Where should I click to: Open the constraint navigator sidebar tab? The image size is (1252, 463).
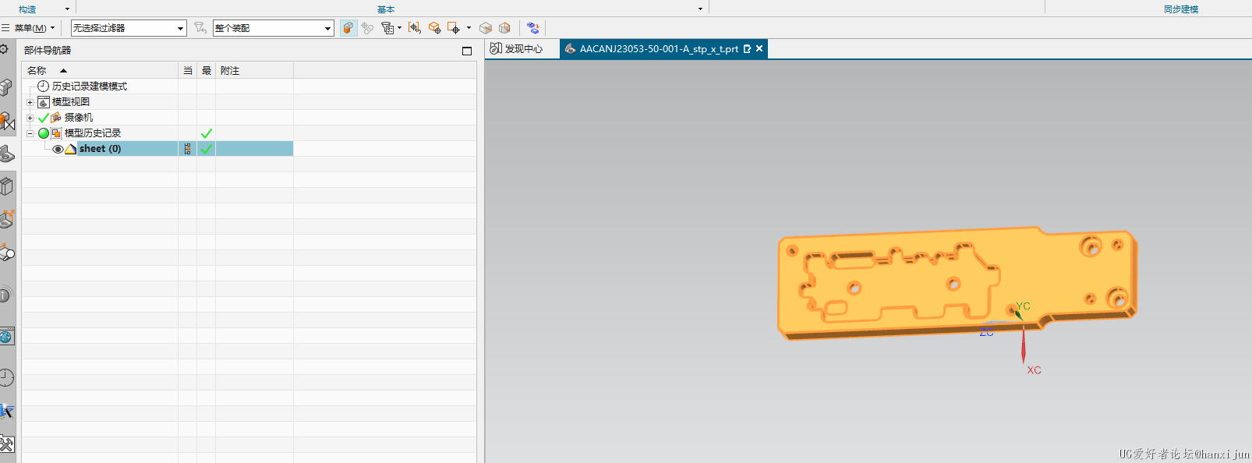click(6, 121)
